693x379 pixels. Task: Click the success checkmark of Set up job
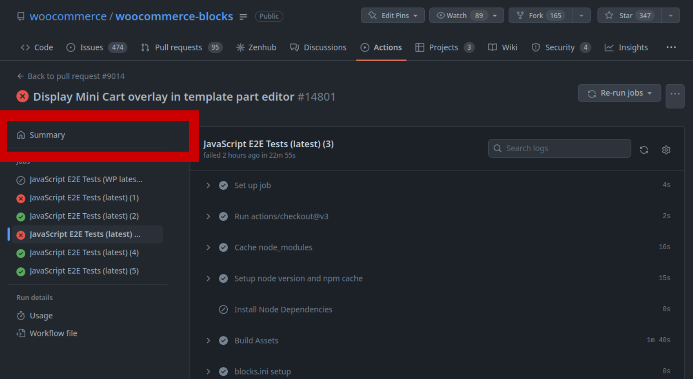click(x=223, y=185)
